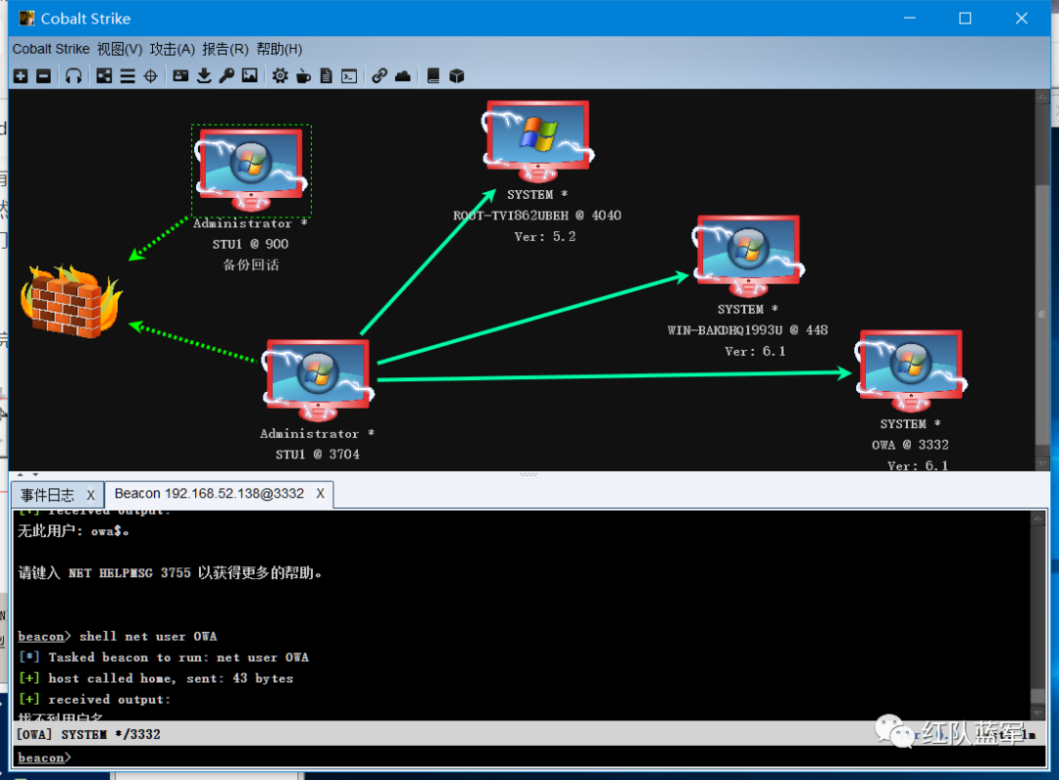
Task: Click the 'Administrator *' label above STU1 @ 3704
Action: 317,433
